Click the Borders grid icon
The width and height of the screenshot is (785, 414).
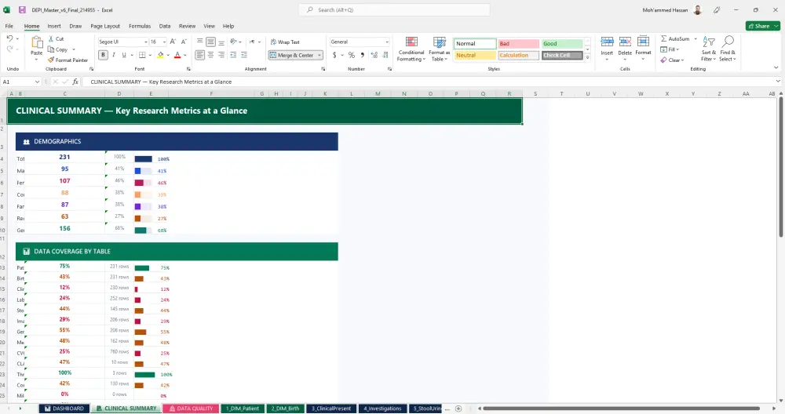(142, 55)
